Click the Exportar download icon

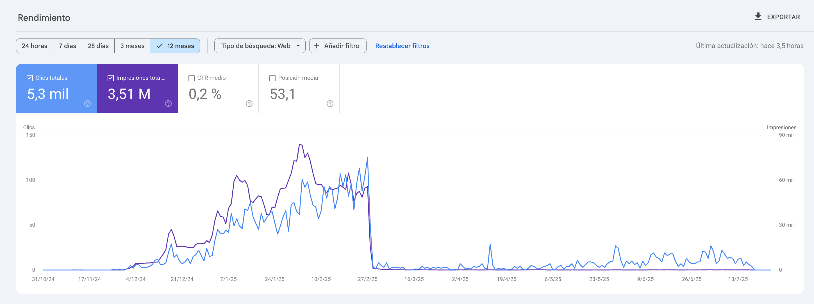758,16
